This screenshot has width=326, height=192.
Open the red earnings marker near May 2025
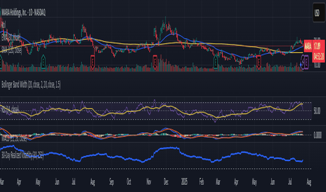coord(258,62)
